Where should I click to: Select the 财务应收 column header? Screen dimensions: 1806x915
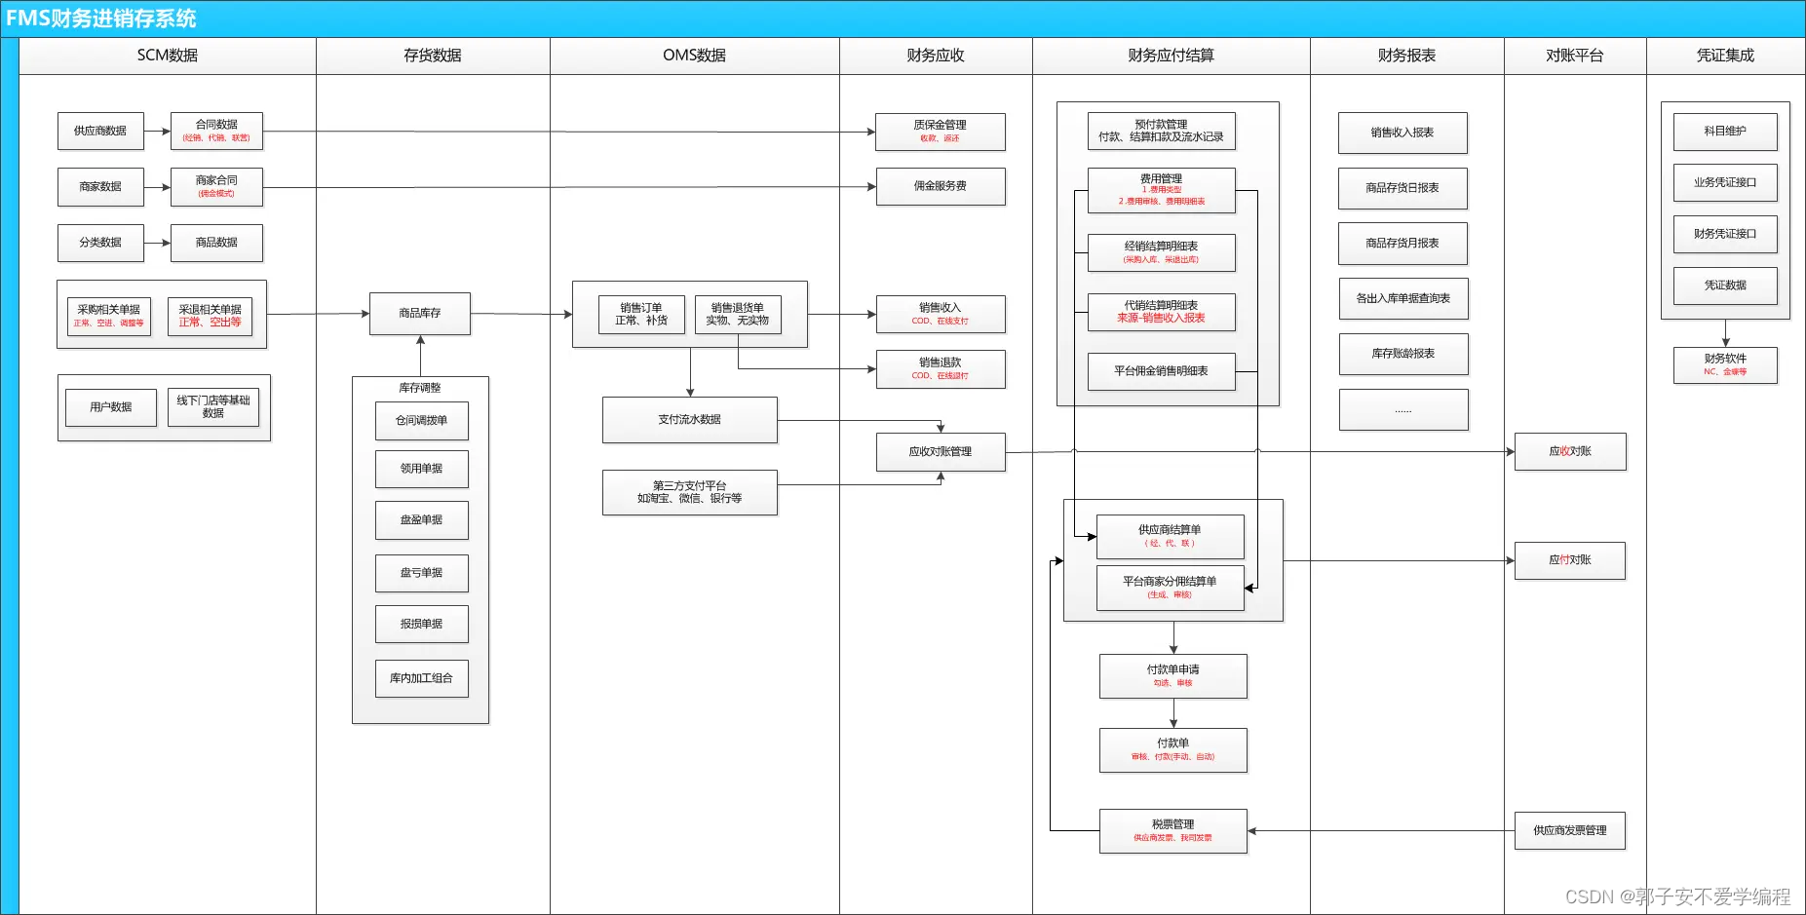tap(936, 56)
